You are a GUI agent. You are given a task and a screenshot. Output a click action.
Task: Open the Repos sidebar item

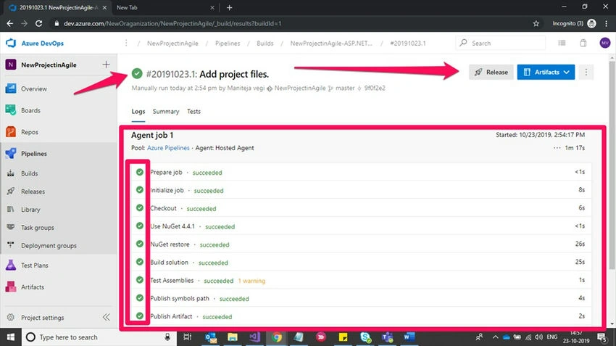pos(30,132)
